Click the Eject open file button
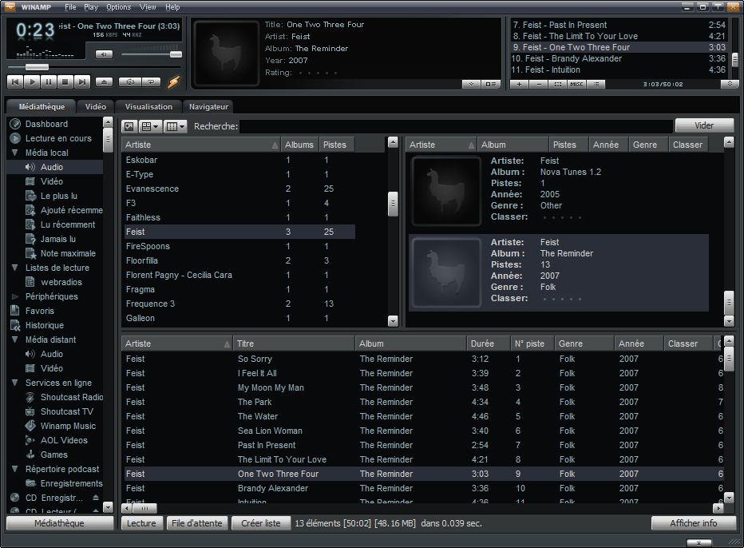The width and height of the screenshot is (744, 548). [x=104, y=81]
